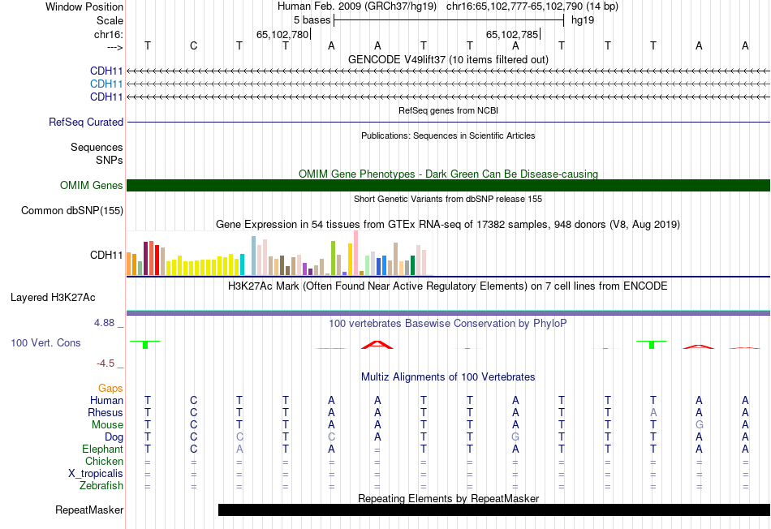Open Publications: Sequences in Scientific Articles title
Image resolution: width=771 pixels, height=529 pixels.
click(448, 135)
